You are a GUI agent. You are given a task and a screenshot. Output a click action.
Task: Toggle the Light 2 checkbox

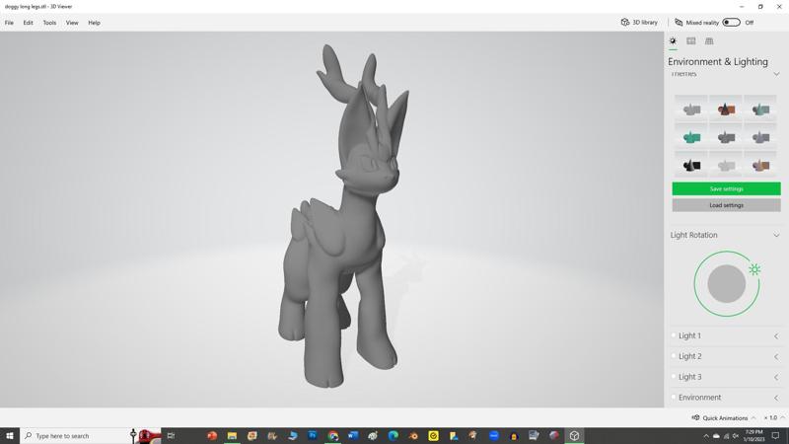click(674, 356)
